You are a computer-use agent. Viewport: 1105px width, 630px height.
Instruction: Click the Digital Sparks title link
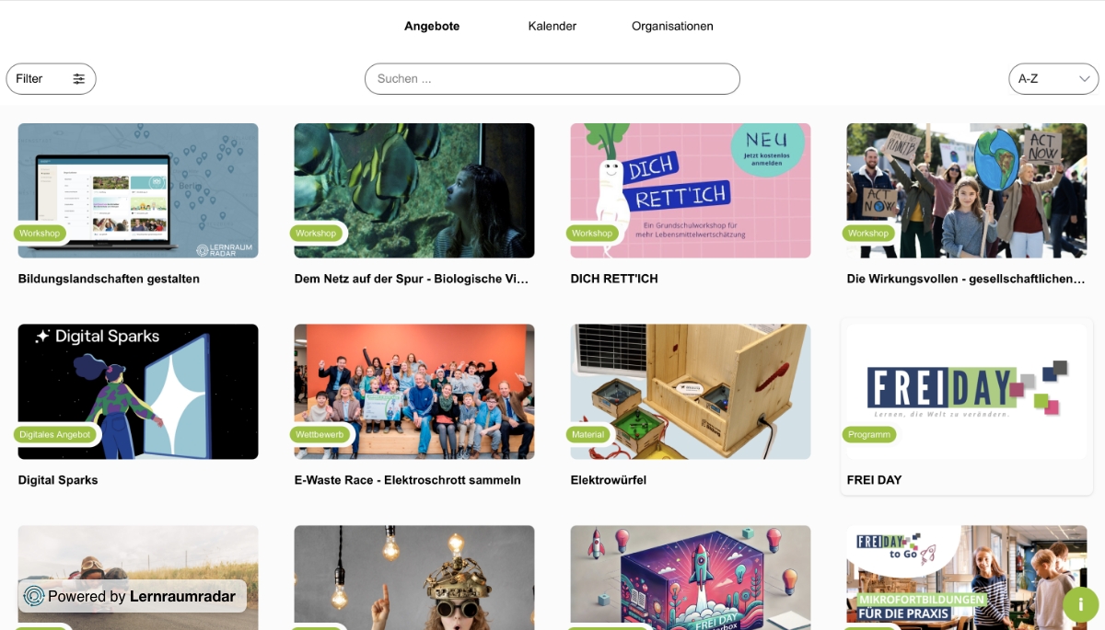coord(58,480)
